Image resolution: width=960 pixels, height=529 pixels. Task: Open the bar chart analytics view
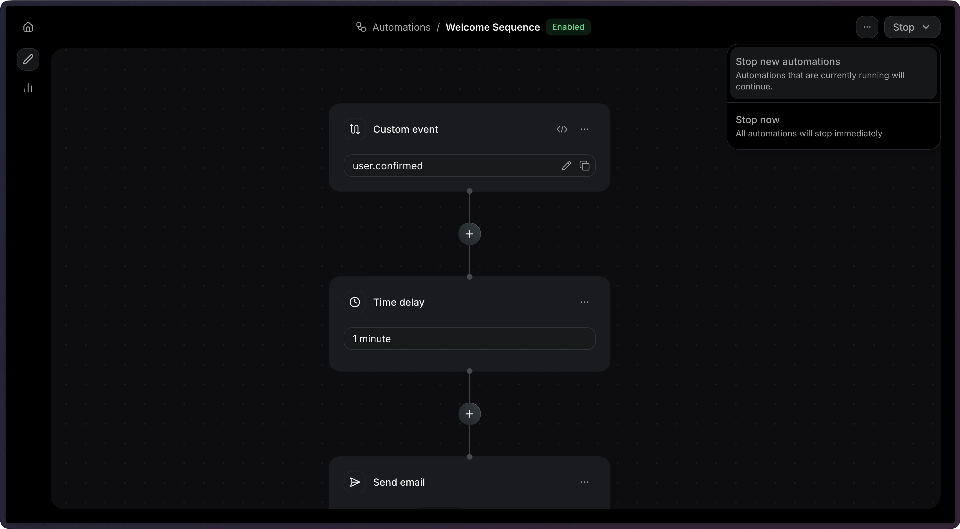pyautogui.click(x=28, y=88)
